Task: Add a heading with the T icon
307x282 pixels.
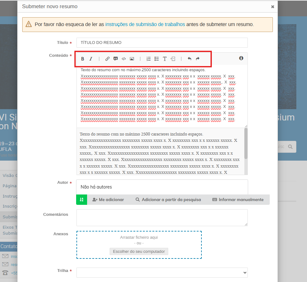Action: tap(165, 59)
